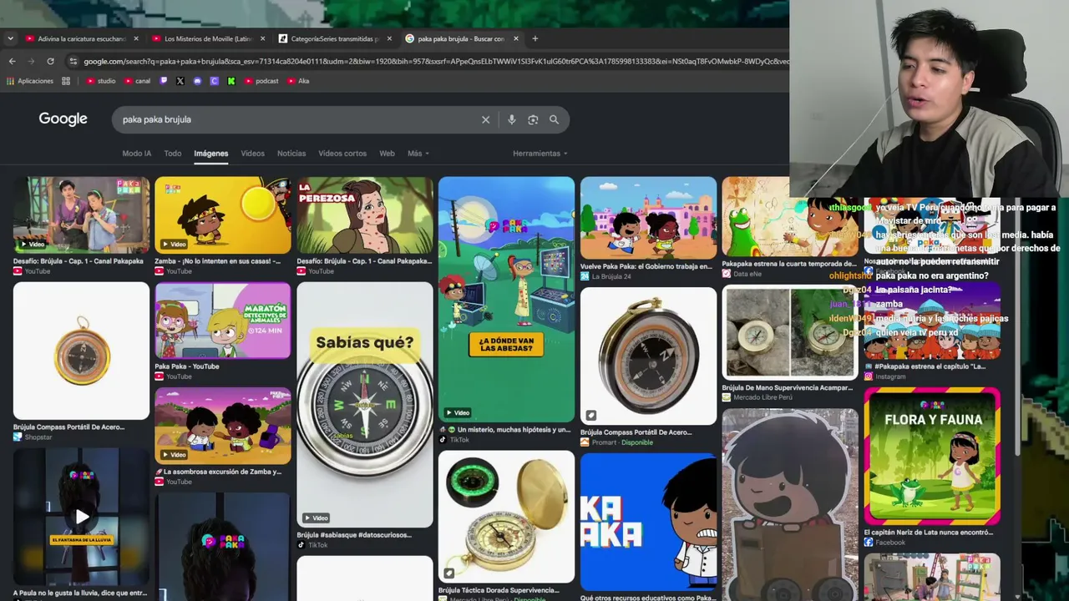
Task: Open the '¿A dónde van las abejas?' TikTok image
Action: (507, 299)
